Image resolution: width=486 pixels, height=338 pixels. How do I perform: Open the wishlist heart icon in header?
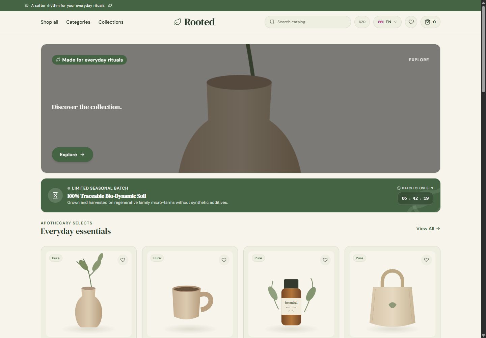(x=411, y=22)
